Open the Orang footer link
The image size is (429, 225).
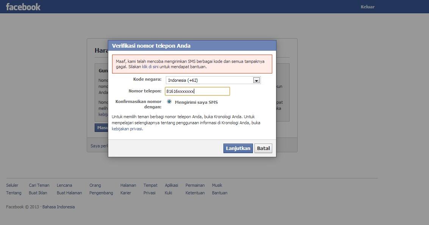pyautogui.click(x=95, y=185)
